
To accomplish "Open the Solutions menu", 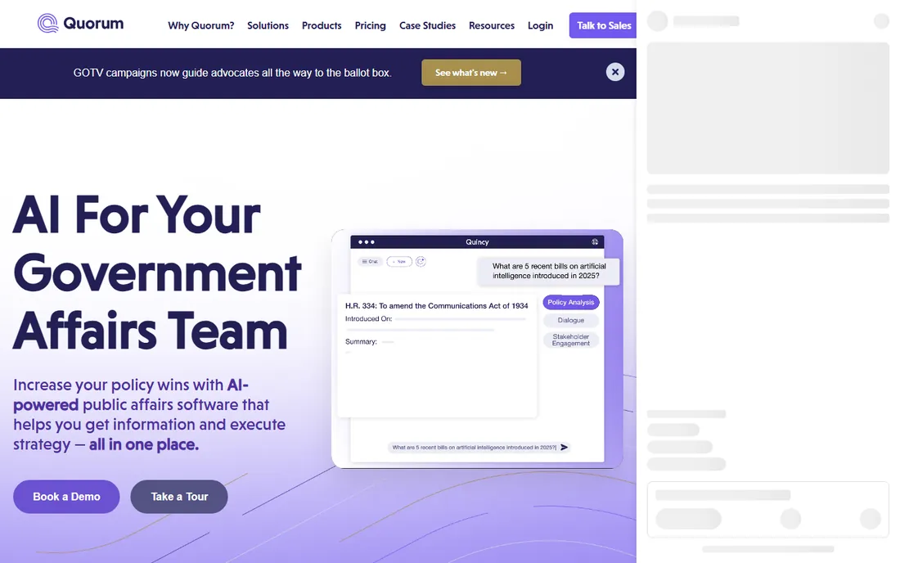I will [268, 26].
